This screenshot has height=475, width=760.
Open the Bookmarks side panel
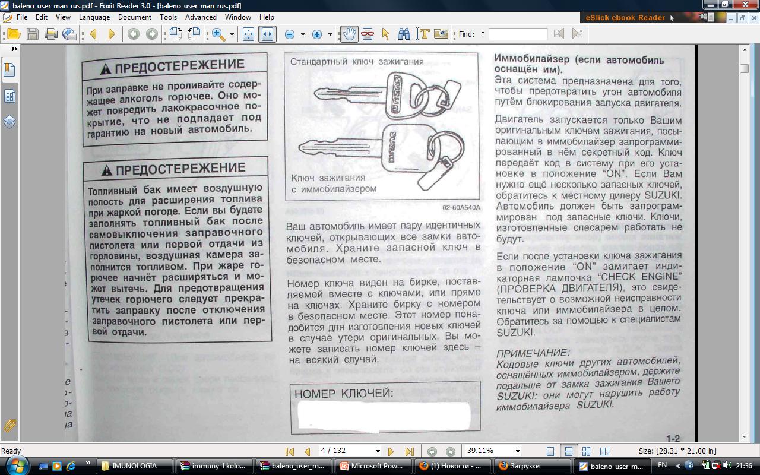(x=9, y=69)
